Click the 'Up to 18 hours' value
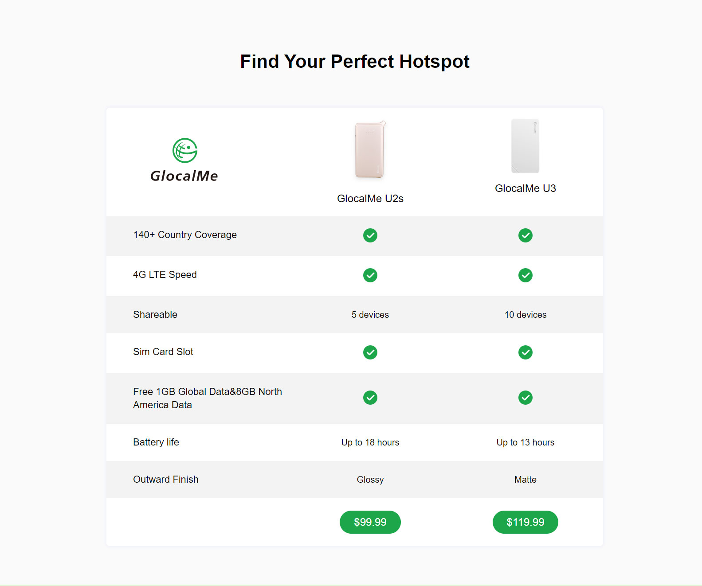This screenshot has width=702, height=586. pos(370,442)
